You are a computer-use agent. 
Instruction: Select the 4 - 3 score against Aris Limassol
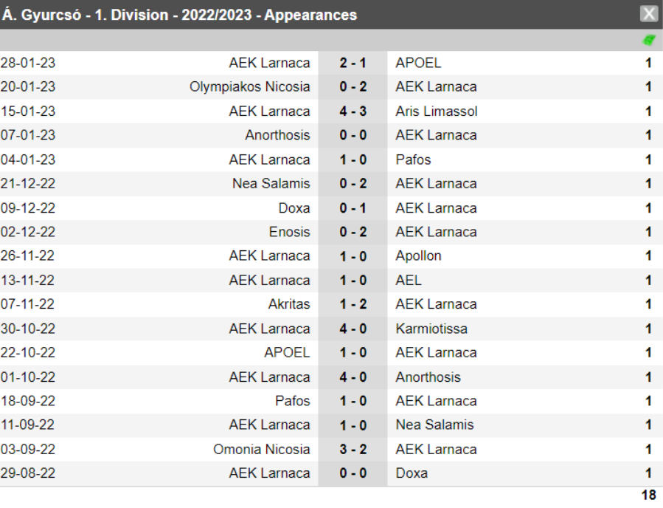(x=353, y=111)
